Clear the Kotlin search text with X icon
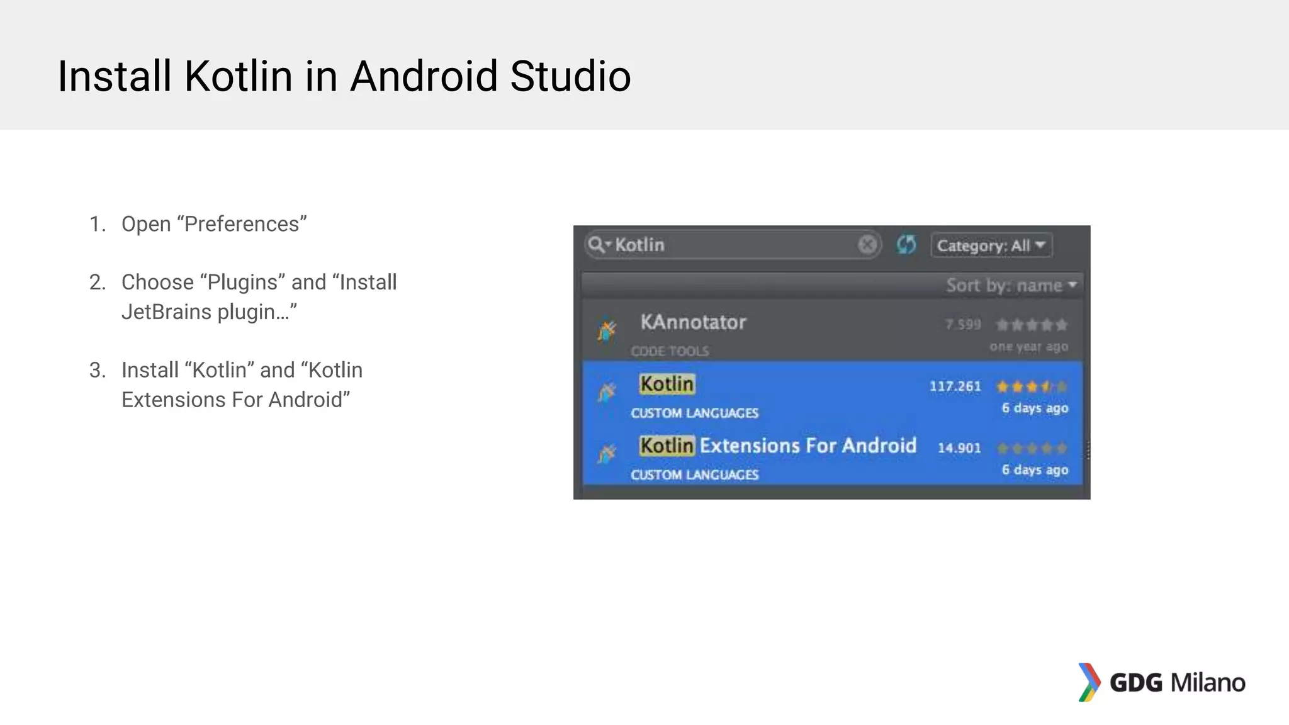Viewport: 1289px width, 725px height. coord(867,244)
